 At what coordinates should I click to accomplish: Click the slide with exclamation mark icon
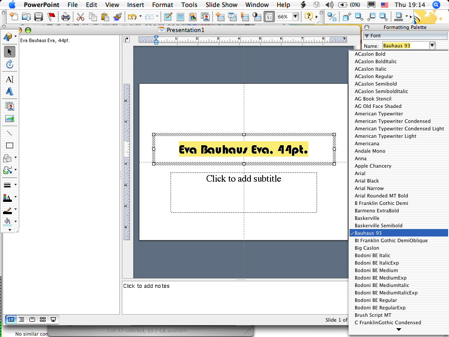245,17
